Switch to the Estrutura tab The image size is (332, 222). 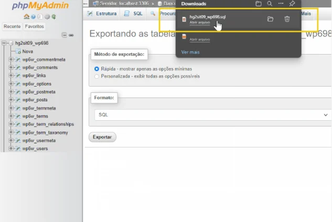pyautogui.click(x=102, y=14)
